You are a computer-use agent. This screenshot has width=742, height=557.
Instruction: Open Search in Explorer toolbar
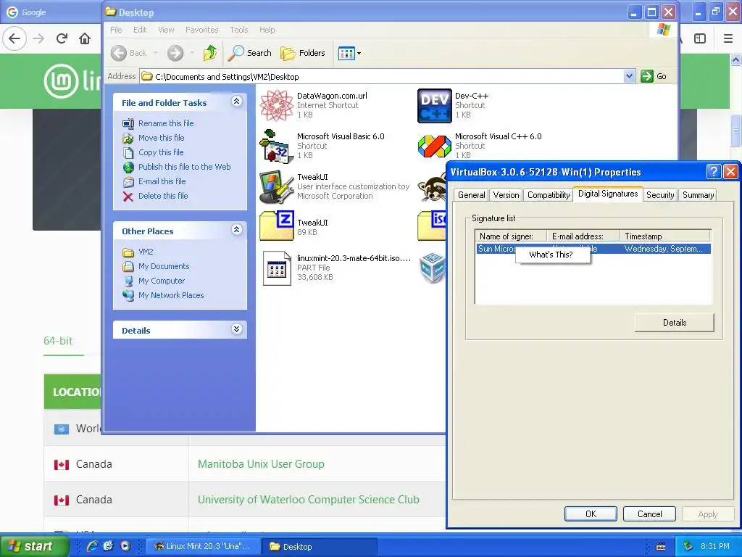[250, 53]
